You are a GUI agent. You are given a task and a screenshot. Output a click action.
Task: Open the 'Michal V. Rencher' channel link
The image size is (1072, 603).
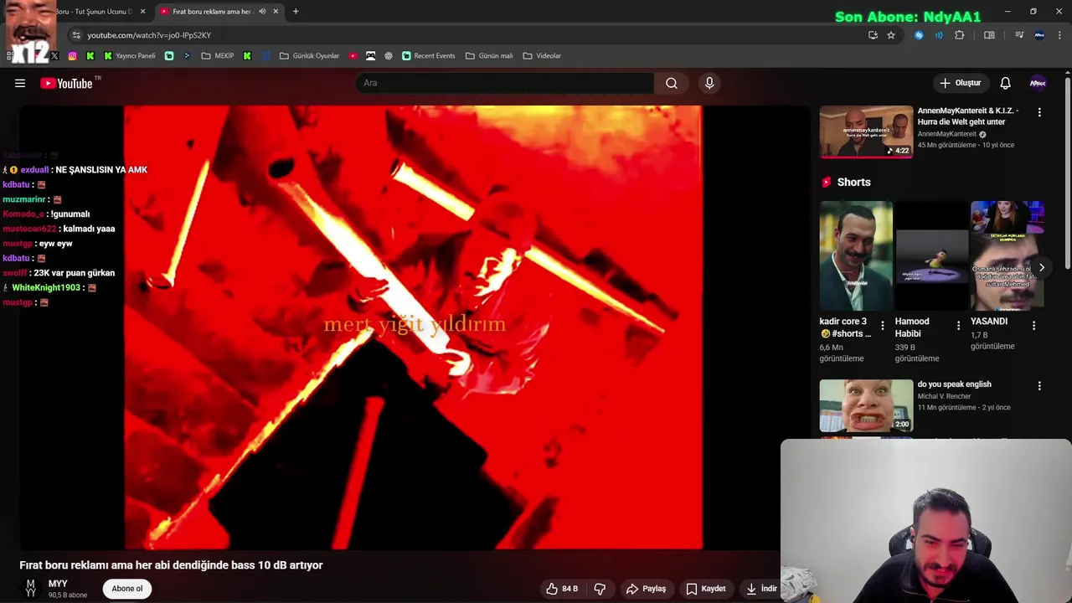tap(944, 396)
